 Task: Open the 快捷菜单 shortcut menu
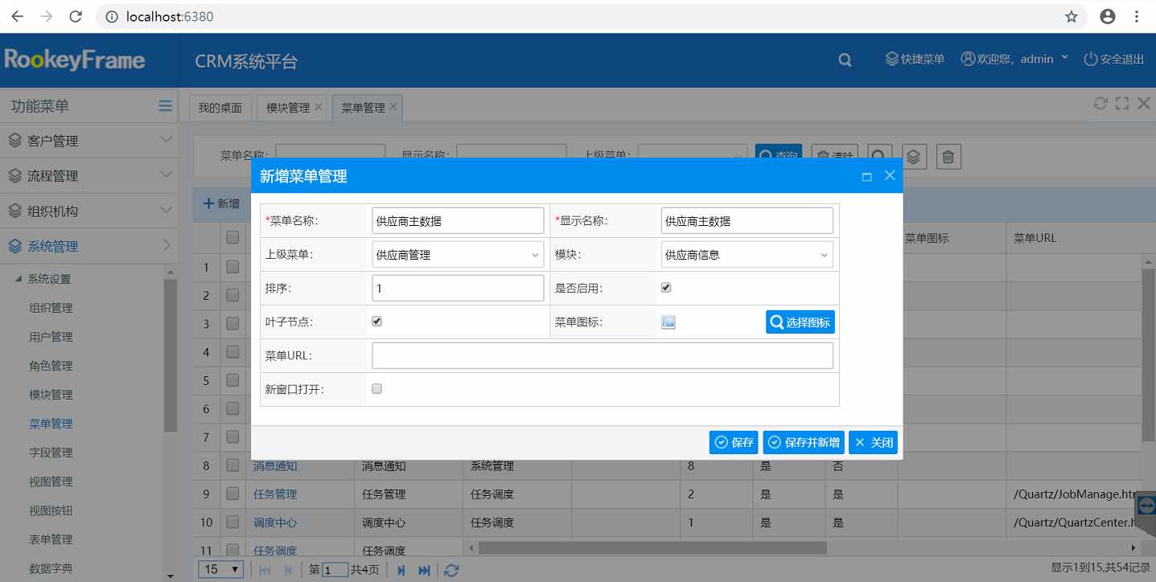(915, 59)
